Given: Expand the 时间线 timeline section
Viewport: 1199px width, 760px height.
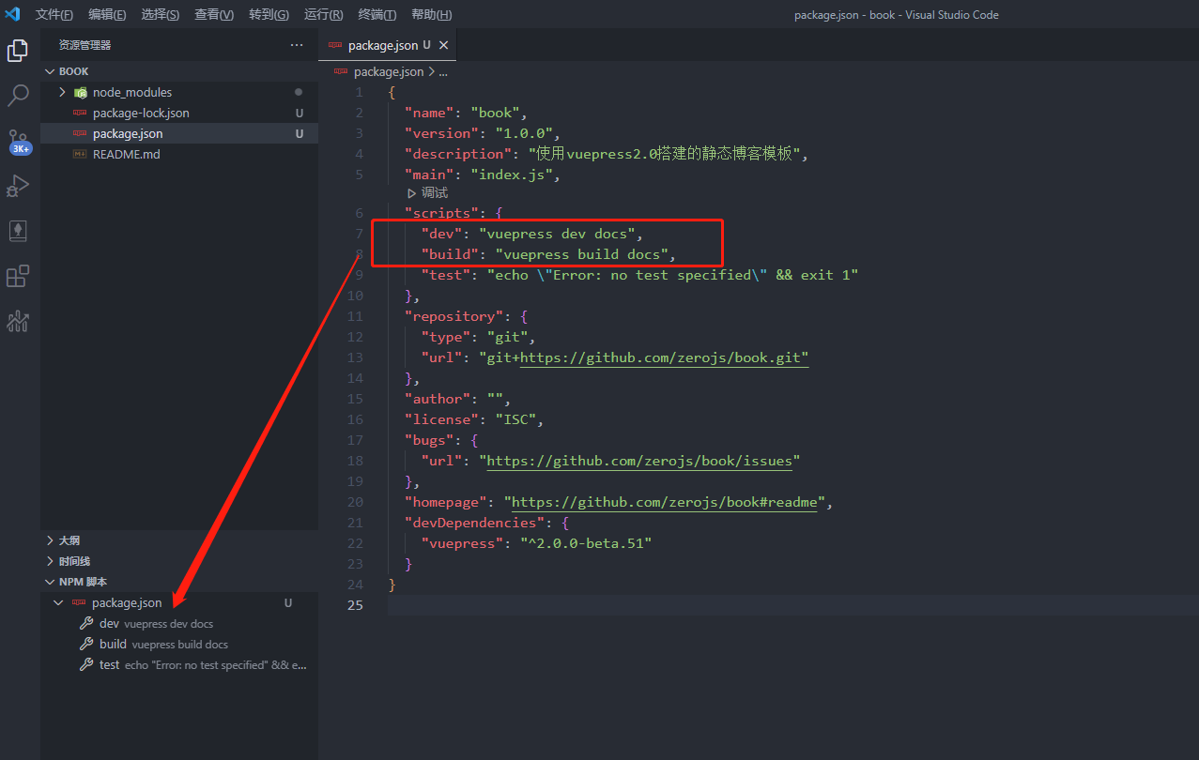Looking at the screenshot, I should tap(51, 561).
